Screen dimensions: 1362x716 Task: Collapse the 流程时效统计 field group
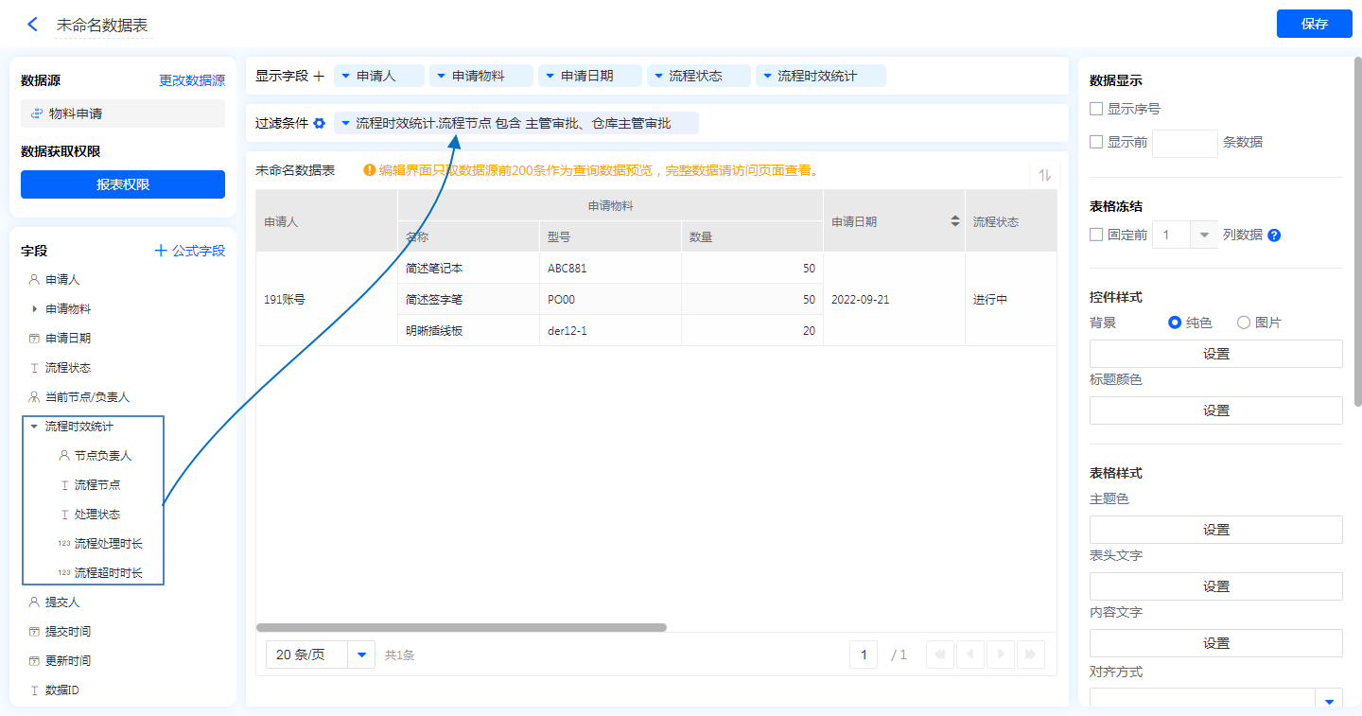point(35,427)
